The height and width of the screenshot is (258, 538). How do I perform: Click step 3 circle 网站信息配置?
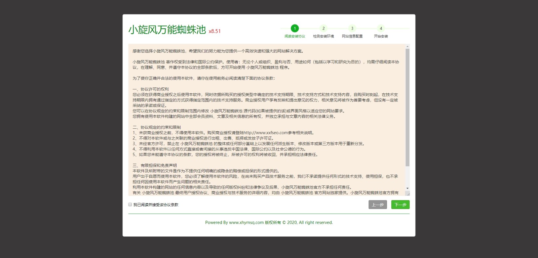point(352,28)
